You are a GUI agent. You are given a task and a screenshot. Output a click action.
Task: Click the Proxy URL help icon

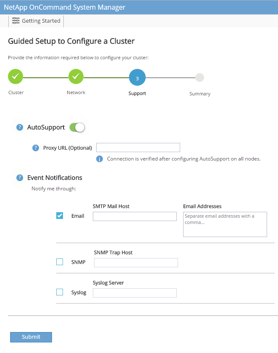pos(36,148)
